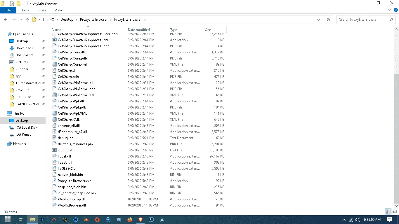Click the scrollbar up arrow
This screenshot has width=399, height=224.
pyautogui.click(x=397, y=29)
